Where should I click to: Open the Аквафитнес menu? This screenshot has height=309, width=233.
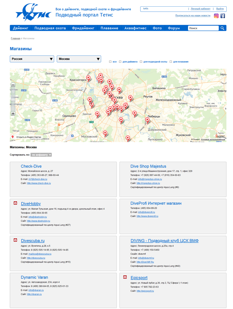click(x=135, y=28)
